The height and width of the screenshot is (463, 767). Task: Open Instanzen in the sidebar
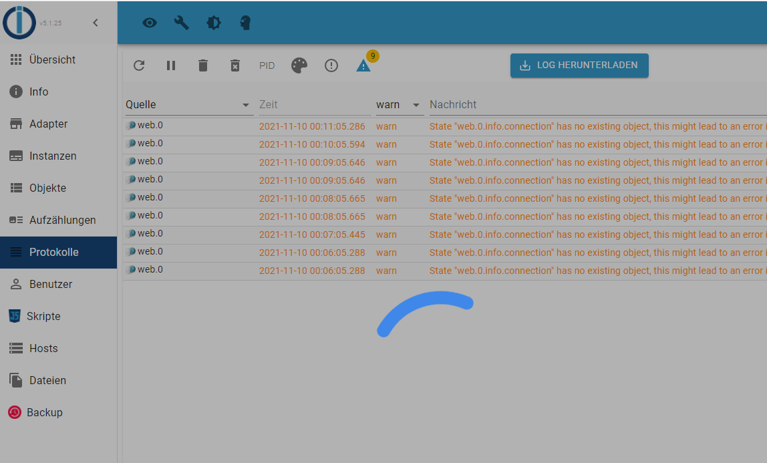click(x=59, y=156)
